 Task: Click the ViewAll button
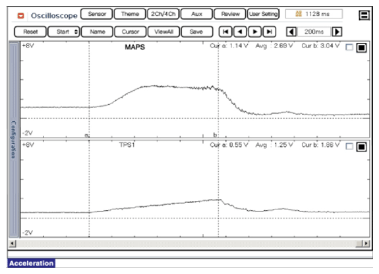tap(163, 32)
